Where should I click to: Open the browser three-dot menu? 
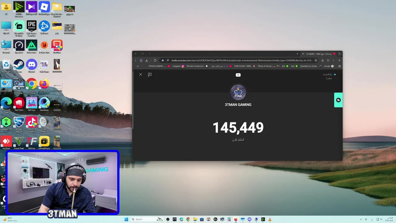point(135,60)
